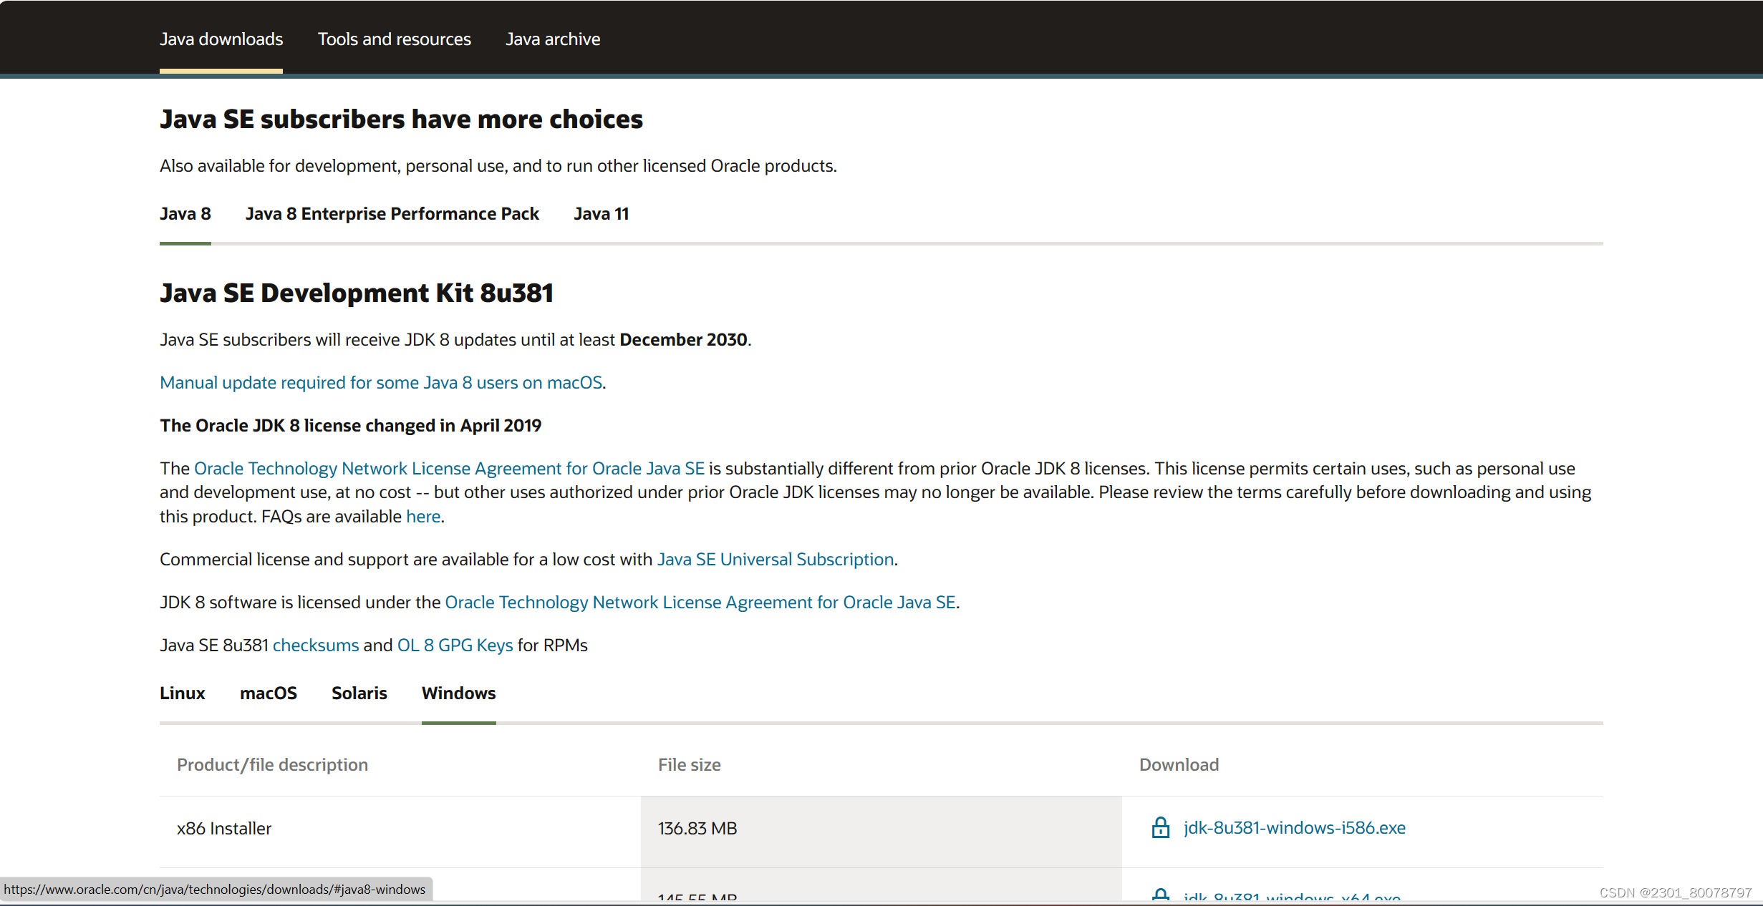Click partially visible lock icon for x64 installer
Viewport: 1763px width, 906px height.
coord(1160,895)
